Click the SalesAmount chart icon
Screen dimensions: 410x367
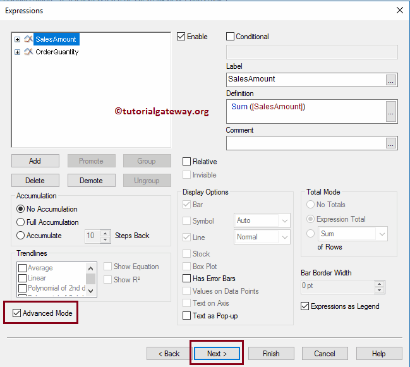(28, 39)
